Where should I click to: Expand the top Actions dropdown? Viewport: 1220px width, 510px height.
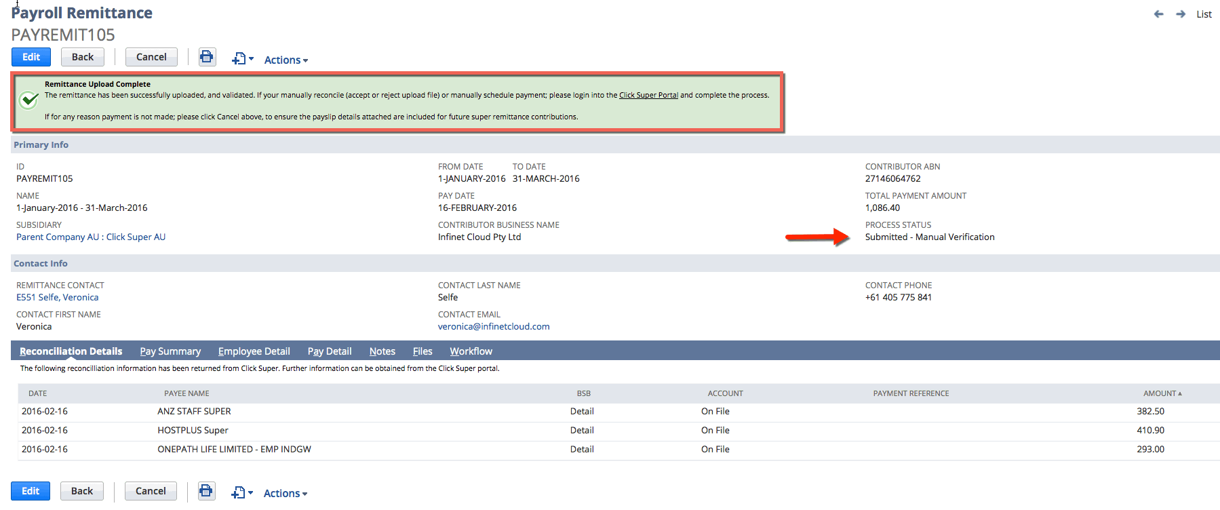[x=286, y=60]
